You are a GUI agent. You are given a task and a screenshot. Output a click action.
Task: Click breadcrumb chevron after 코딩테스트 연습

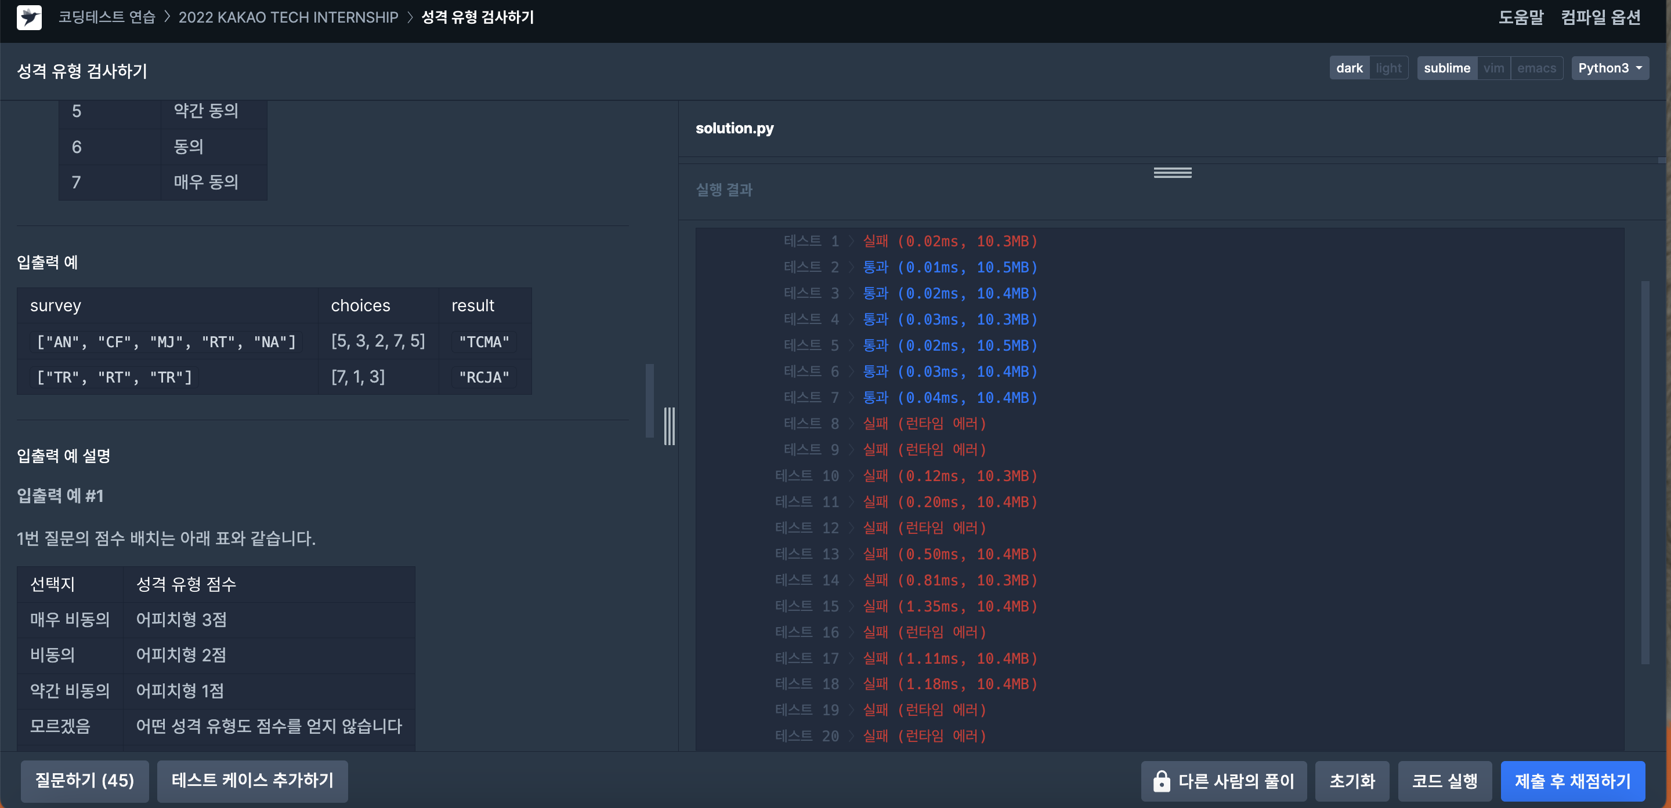167,17
